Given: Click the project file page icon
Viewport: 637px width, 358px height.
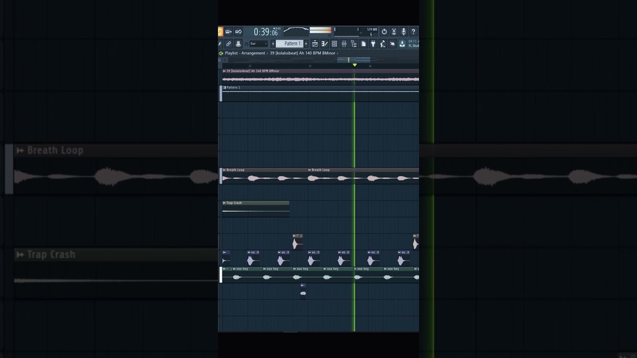Looking at the screenshot, I should tap(363, 44).
